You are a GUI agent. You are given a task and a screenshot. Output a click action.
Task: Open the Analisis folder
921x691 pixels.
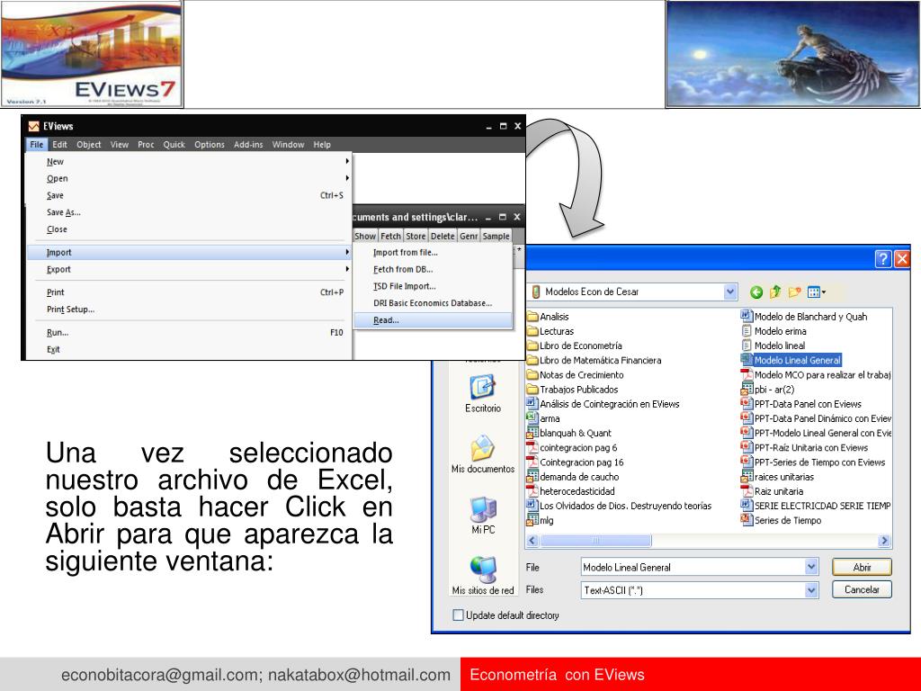tap(548, 317)
